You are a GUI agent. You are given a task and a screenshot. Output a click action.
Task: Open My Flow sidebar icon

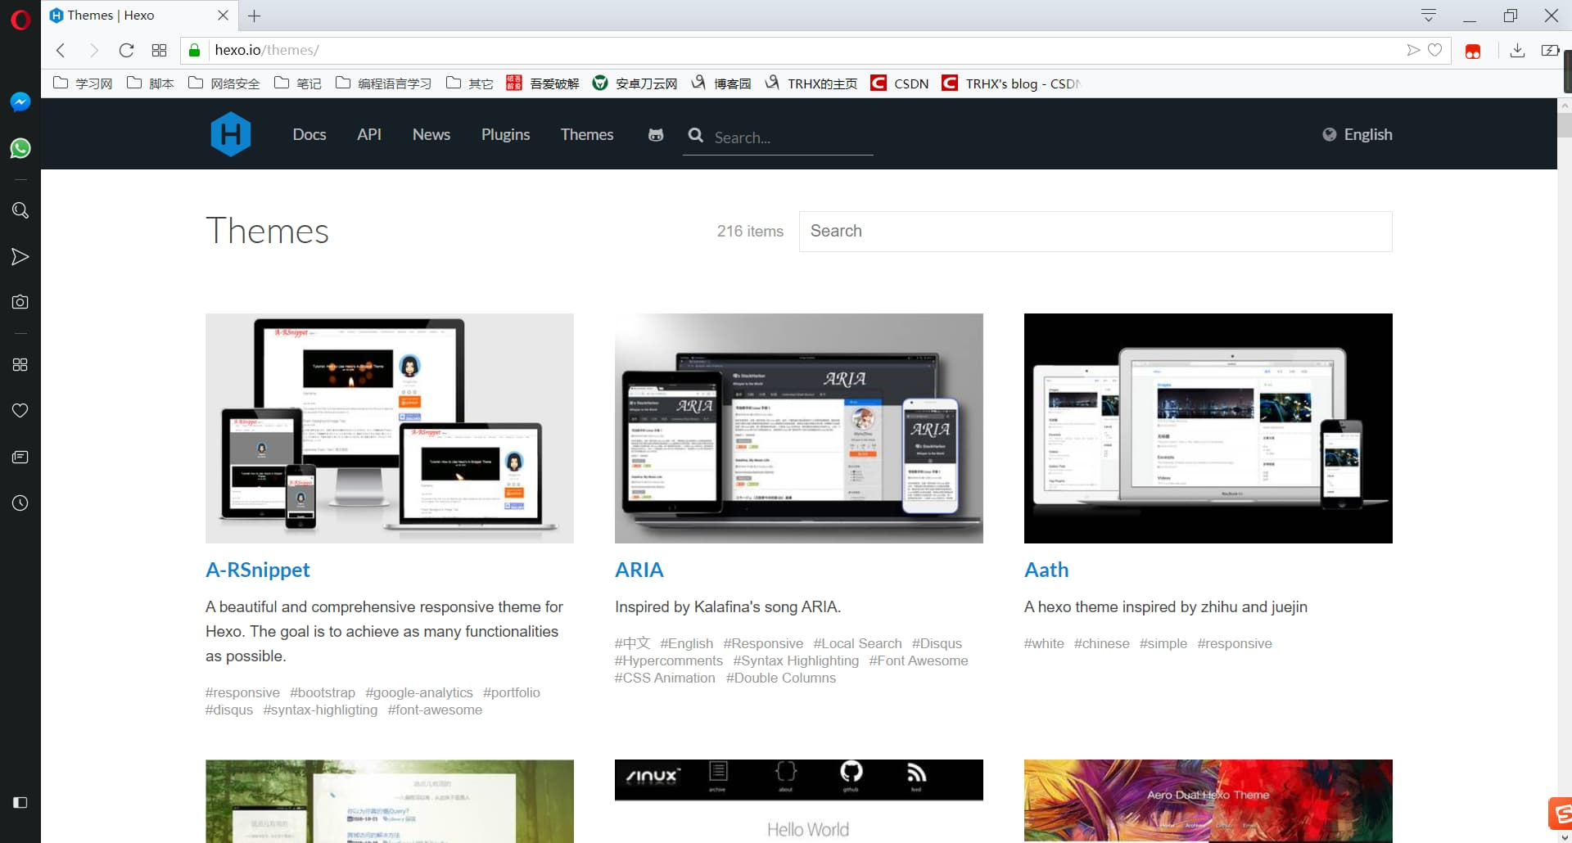(x=20, y=257)
